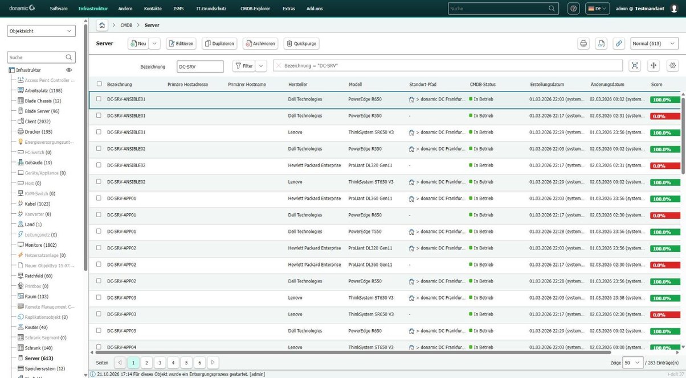
Task: Click the table horizontal scrollbar
Action: (x=353, y=352)
